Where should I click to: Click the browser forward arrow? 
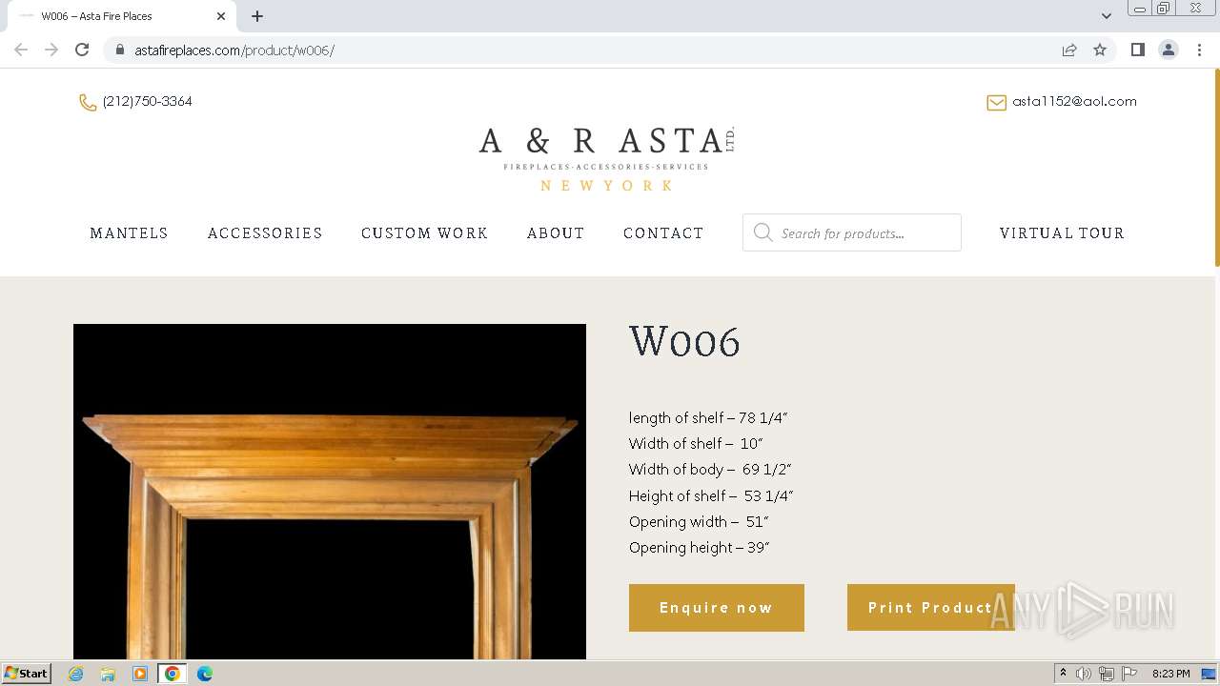51,50
